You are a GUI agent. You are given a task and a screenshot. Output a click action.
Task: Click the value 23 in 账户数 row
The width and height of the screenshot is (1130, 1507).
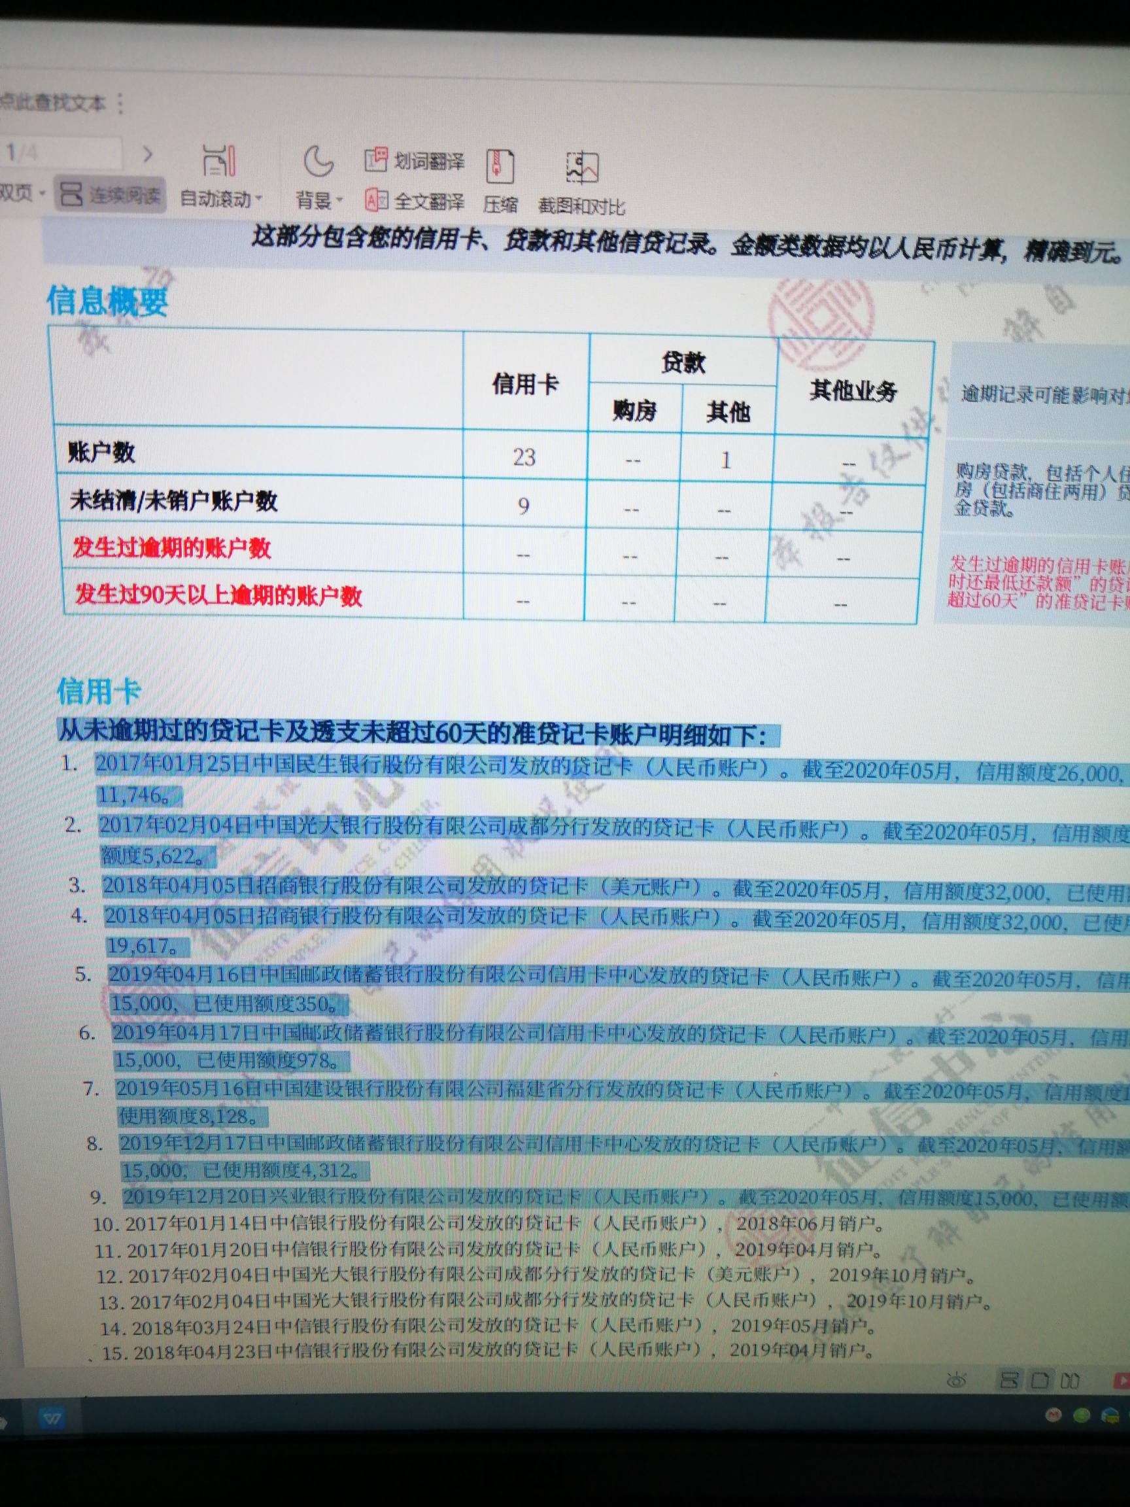click(x=524, y=457)
